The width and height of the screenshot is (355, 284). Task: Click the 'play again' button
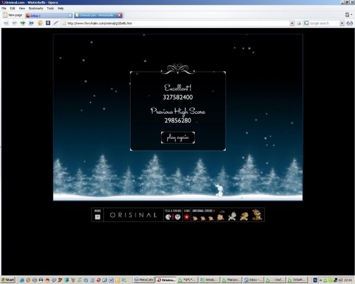pos(177,137)
